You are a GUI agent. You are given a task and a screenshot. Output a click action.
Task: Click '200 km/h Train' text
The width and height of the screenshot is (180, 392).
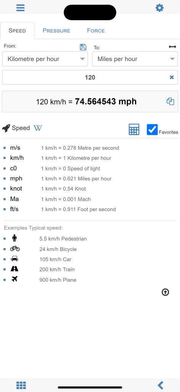(57, 269)
